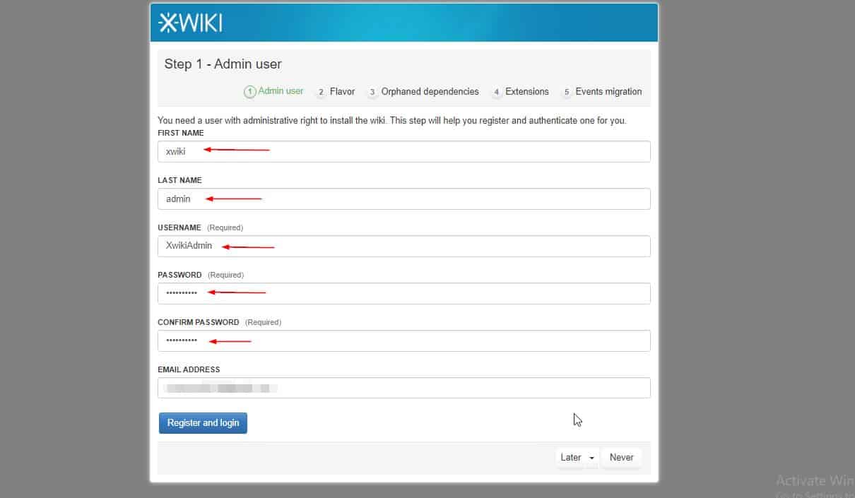The image size is (855, 498).
Task: Click the numbered circle 4 beside Extensions
Action: 495,91
